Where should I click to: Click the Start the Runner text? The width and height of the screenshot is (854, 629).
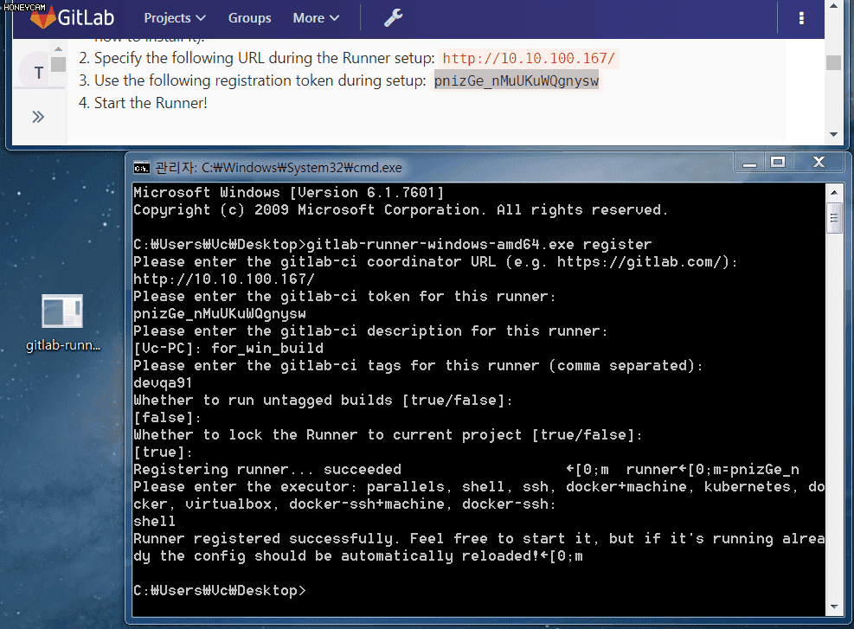click(x=151, y=102)
